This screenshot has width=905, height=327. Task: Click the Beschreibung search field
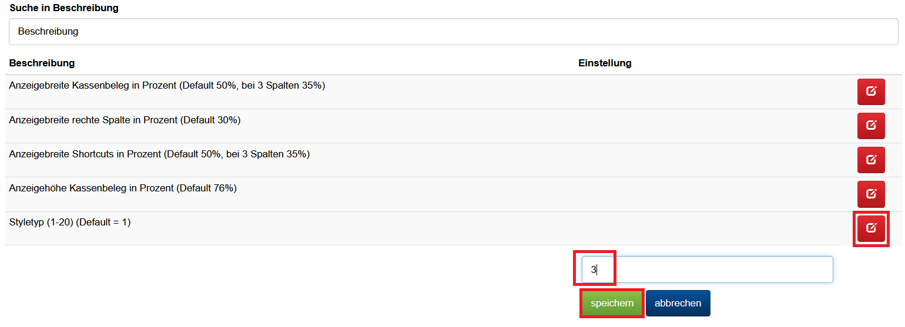click(452, 32)
